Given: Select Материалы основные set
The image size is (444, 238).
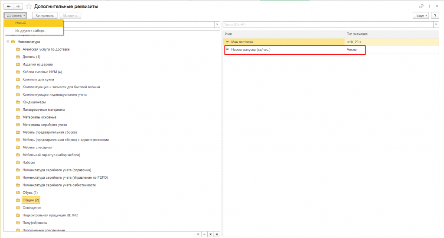Looking at the screenshot, I should (39, 117).
